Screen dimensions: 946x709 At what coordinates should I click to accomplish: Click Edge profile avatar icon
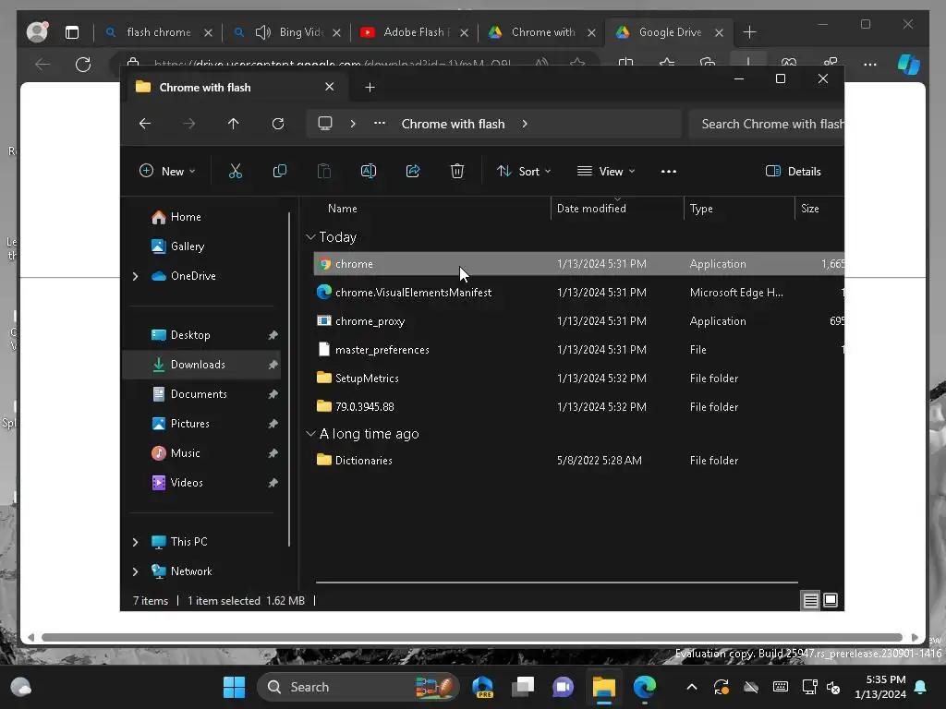point(37,32)
